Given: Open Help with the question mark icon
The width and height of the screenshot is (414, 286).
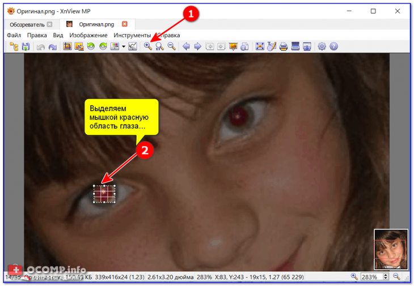Looking at the screenshot, I should pyautogui.click(x=333, y=46).
